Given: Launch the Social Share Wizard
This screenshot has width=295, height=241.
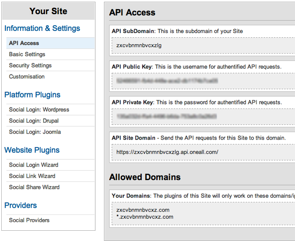Looking at the screenshot, I should (x=34, y=187).
